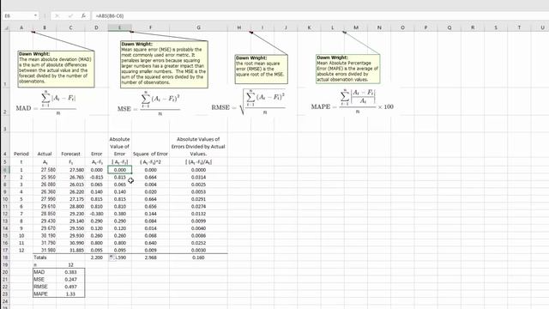Click the "Period" header cell
The image size is (549, 309).
coord(21,154)
